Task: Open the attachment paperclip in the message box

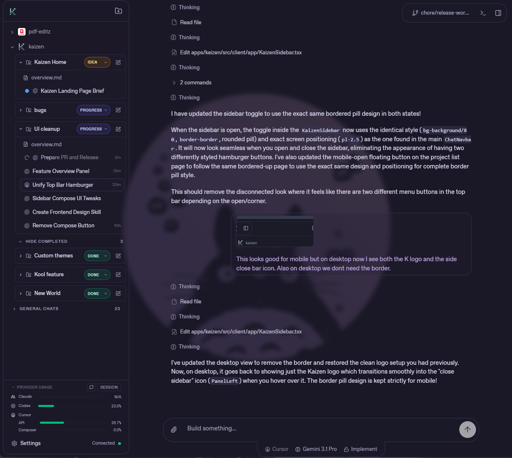Action: click(174, 428)
